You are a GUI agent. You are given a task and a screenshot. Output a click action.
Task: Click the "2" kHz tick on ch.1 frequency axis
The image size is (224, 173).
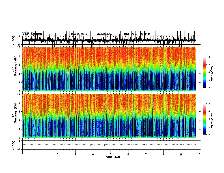coord(20,83)
